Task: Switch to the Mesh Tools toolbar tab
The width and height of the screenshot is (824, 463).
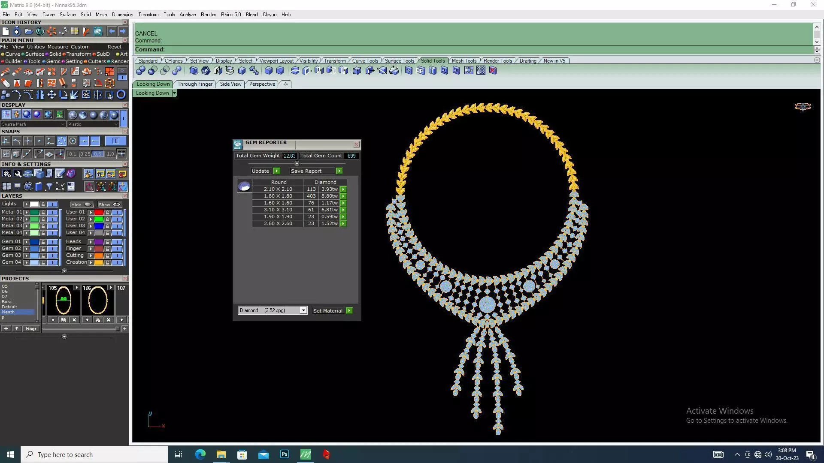Action: pos(463,61)
